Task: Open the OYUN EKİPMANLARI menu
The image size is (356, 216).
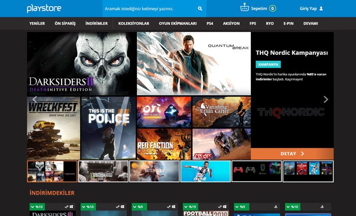Action: pos(178,23)
